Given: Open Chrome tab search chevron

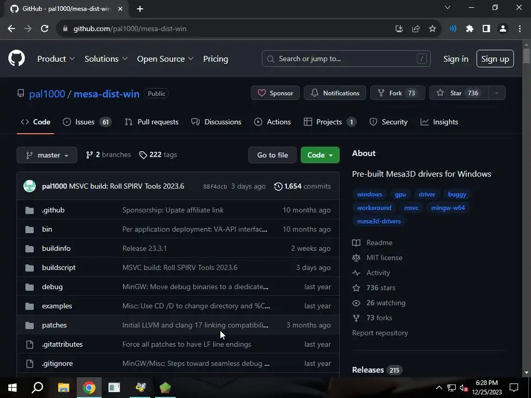Looking at the screenshot, I should click(448, 7).
